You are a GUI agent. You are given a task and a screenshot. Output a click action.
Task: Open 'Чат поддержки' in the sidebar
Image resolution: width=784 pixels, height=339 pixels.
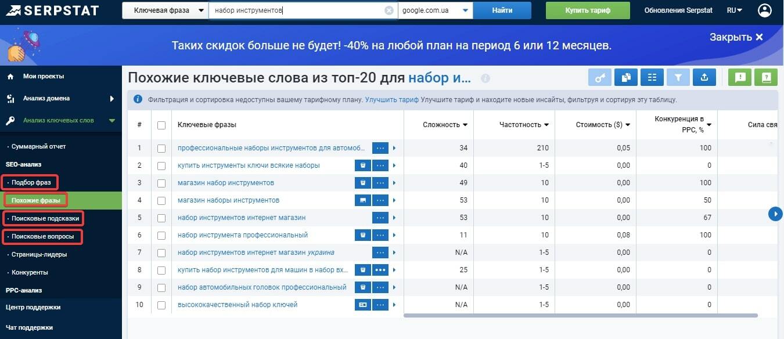29,327
